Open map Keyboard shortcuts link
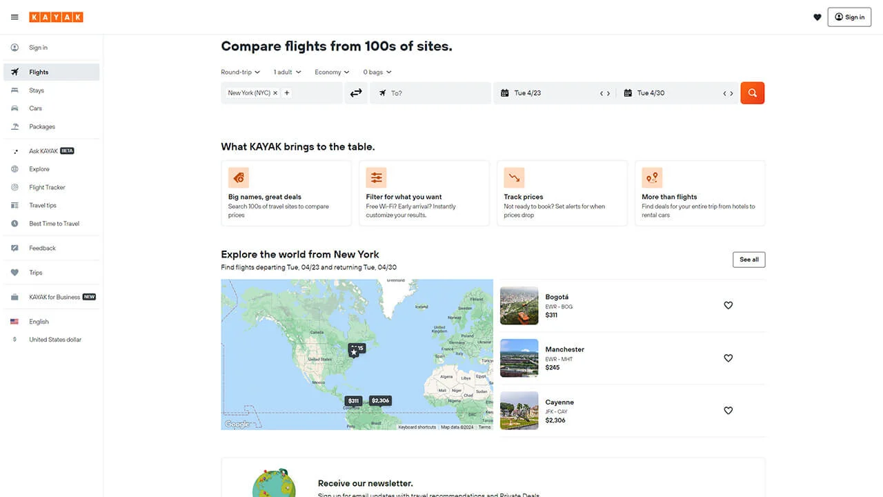Screen dimensions: 883x497 click(417, 427)
